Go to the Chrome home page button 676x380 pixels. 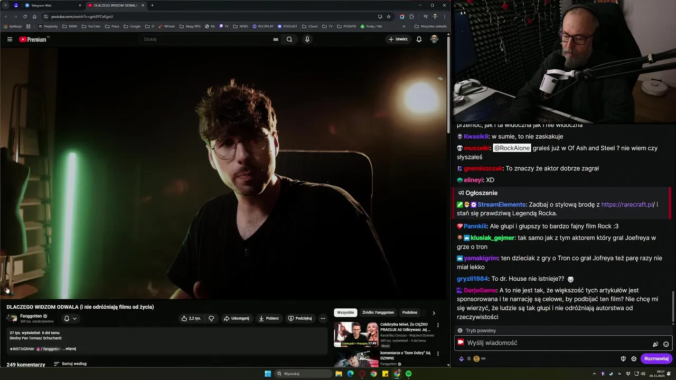tap(34, 16)
